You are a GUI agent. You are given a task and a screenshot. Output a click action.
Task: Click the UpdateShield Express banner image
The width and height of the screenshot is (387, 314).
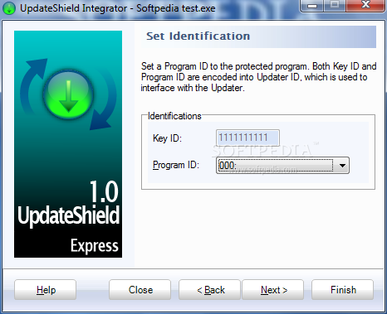pos(68,144)
